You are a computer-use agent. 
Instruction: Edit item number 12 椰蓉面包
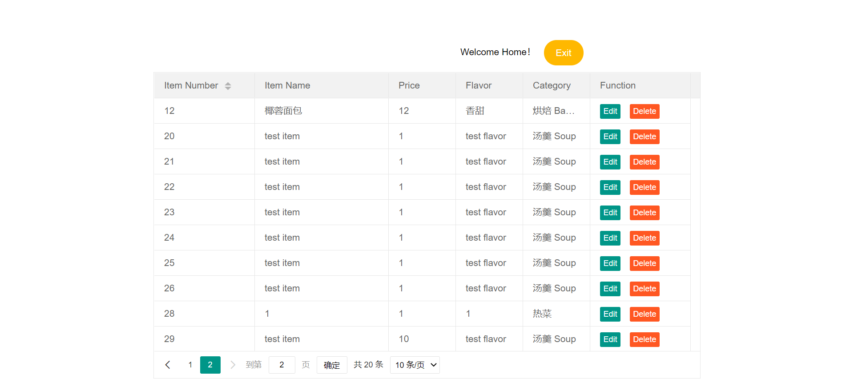click(x=610, y=111)
